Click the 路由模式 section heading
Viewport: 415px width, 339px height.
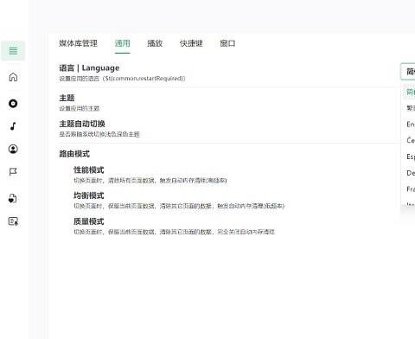click(x=74, y=154)
